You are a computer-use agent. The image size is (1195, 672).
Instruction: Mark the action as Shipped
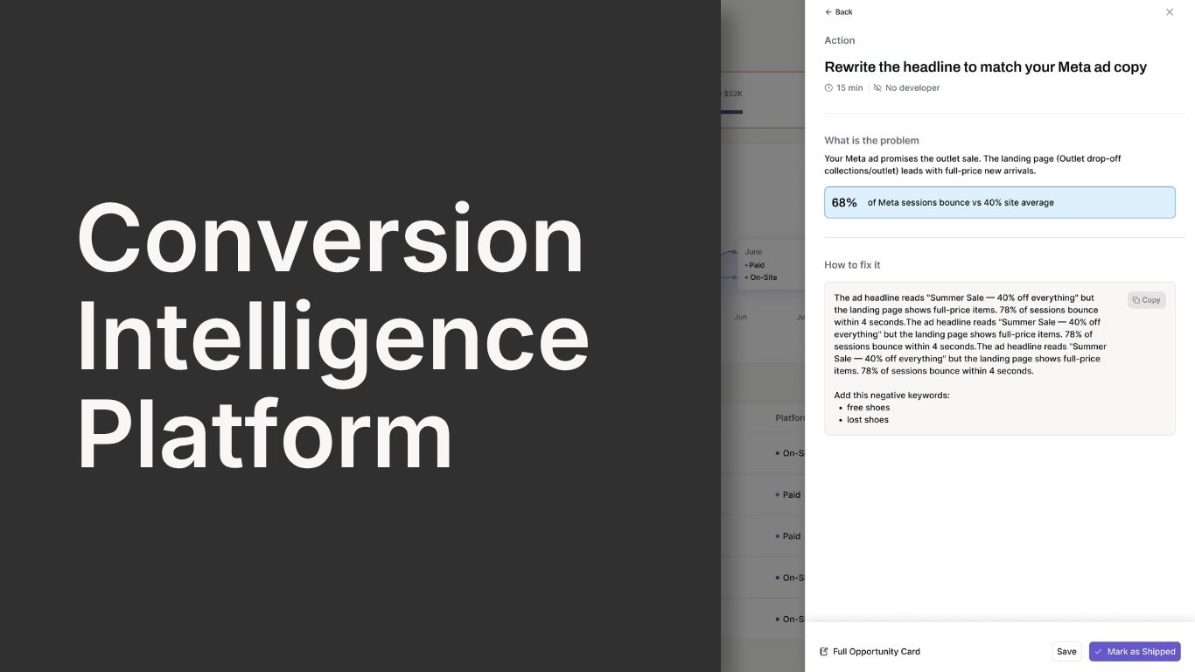point(1135,652)
